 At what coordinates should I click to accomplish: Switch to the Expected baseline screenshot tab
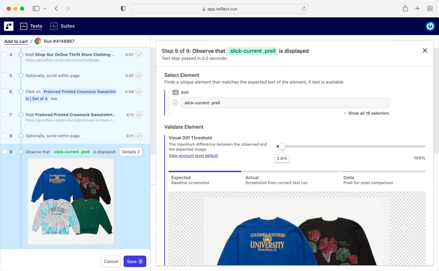[205, 179]
